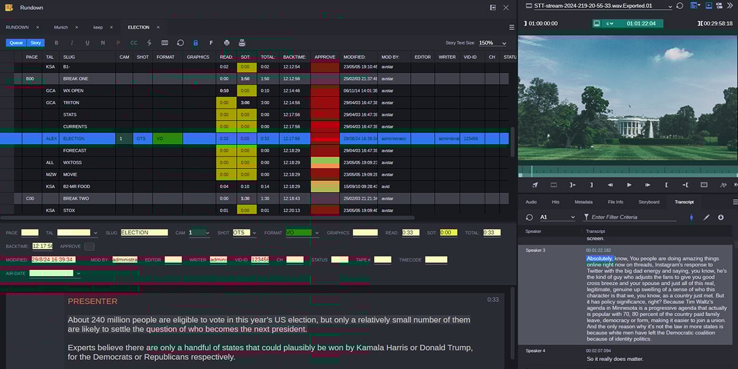This screenshot has height=369, width=738.
Task: Switch to Story view
Action: [x=36, y=43]
